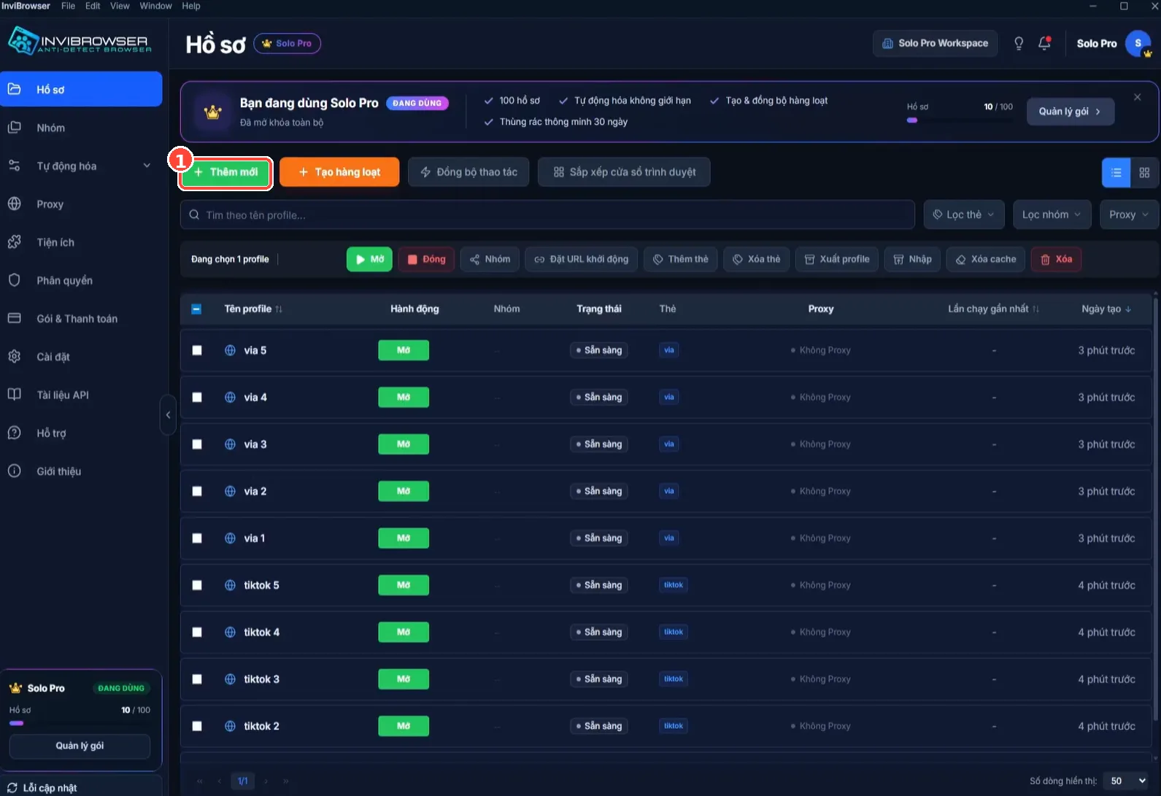
Task: Click the globe icon beside via 5
Action: 230,350
